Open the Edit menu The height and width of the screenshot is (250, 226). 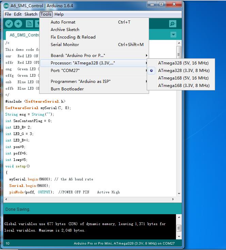(18, 14)
